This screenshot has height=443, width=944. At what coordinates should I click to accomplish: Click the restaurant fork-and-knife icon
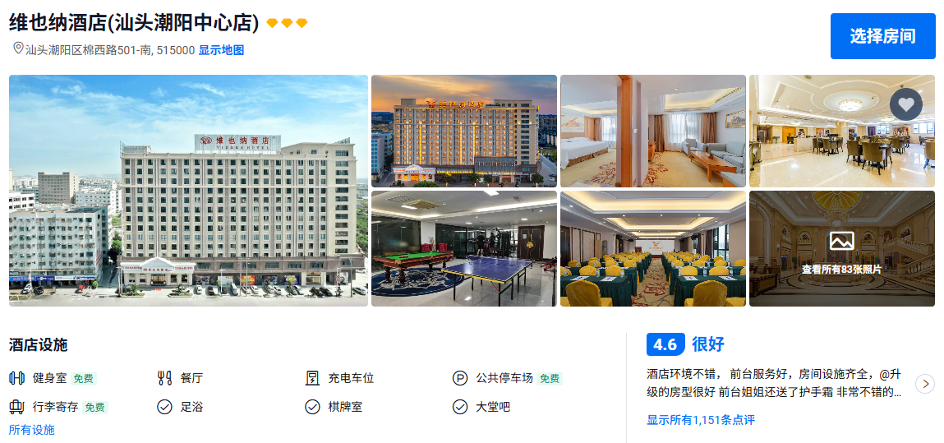coord(164,379)
